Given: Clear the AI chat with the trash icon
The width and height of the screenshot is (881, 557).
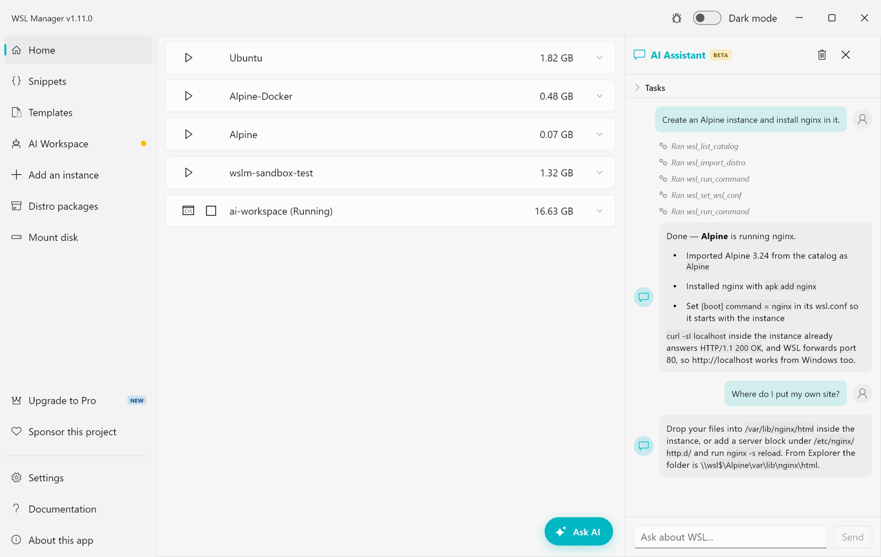Looking at the screenshot, I should 822,55.
